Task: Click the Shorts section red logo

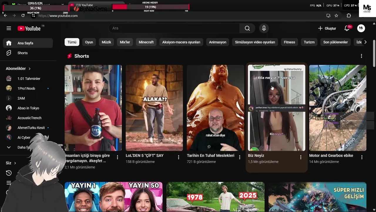Action: pyautogui.click(x=70, y=56)
